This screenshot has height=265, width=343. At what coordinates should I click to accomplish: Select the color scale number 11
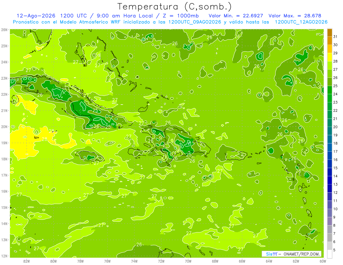[336, 201]
